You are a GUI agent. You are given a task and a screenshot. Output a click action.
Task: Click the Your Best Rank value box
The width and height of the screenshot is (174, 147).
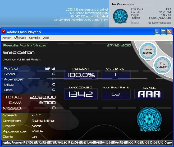[x=116, y=94]
